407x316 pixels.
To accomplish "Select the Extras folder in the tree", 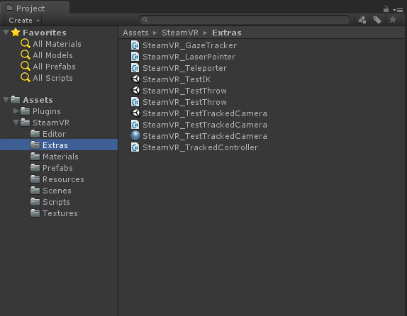I will pos(59,145).
